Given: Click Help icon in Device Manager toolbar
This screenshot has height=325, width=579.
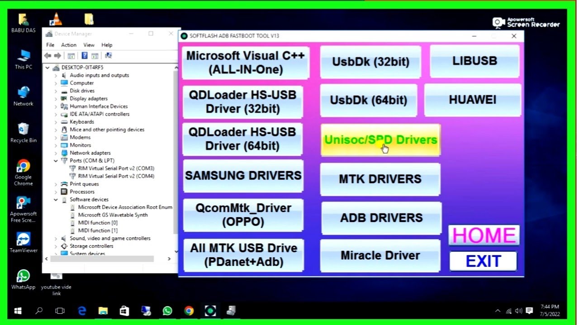Looking at the screenshot, I should [84, 56].
